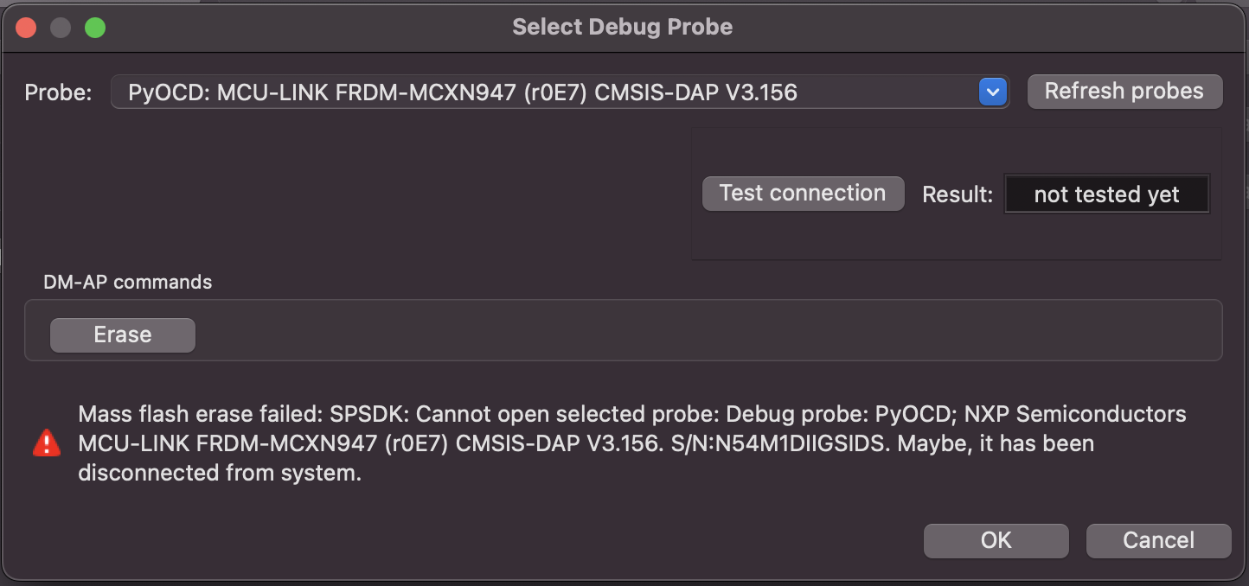
Task: Run Test connection for the probe
Action: pyautogui.click(x=803, y=193)
